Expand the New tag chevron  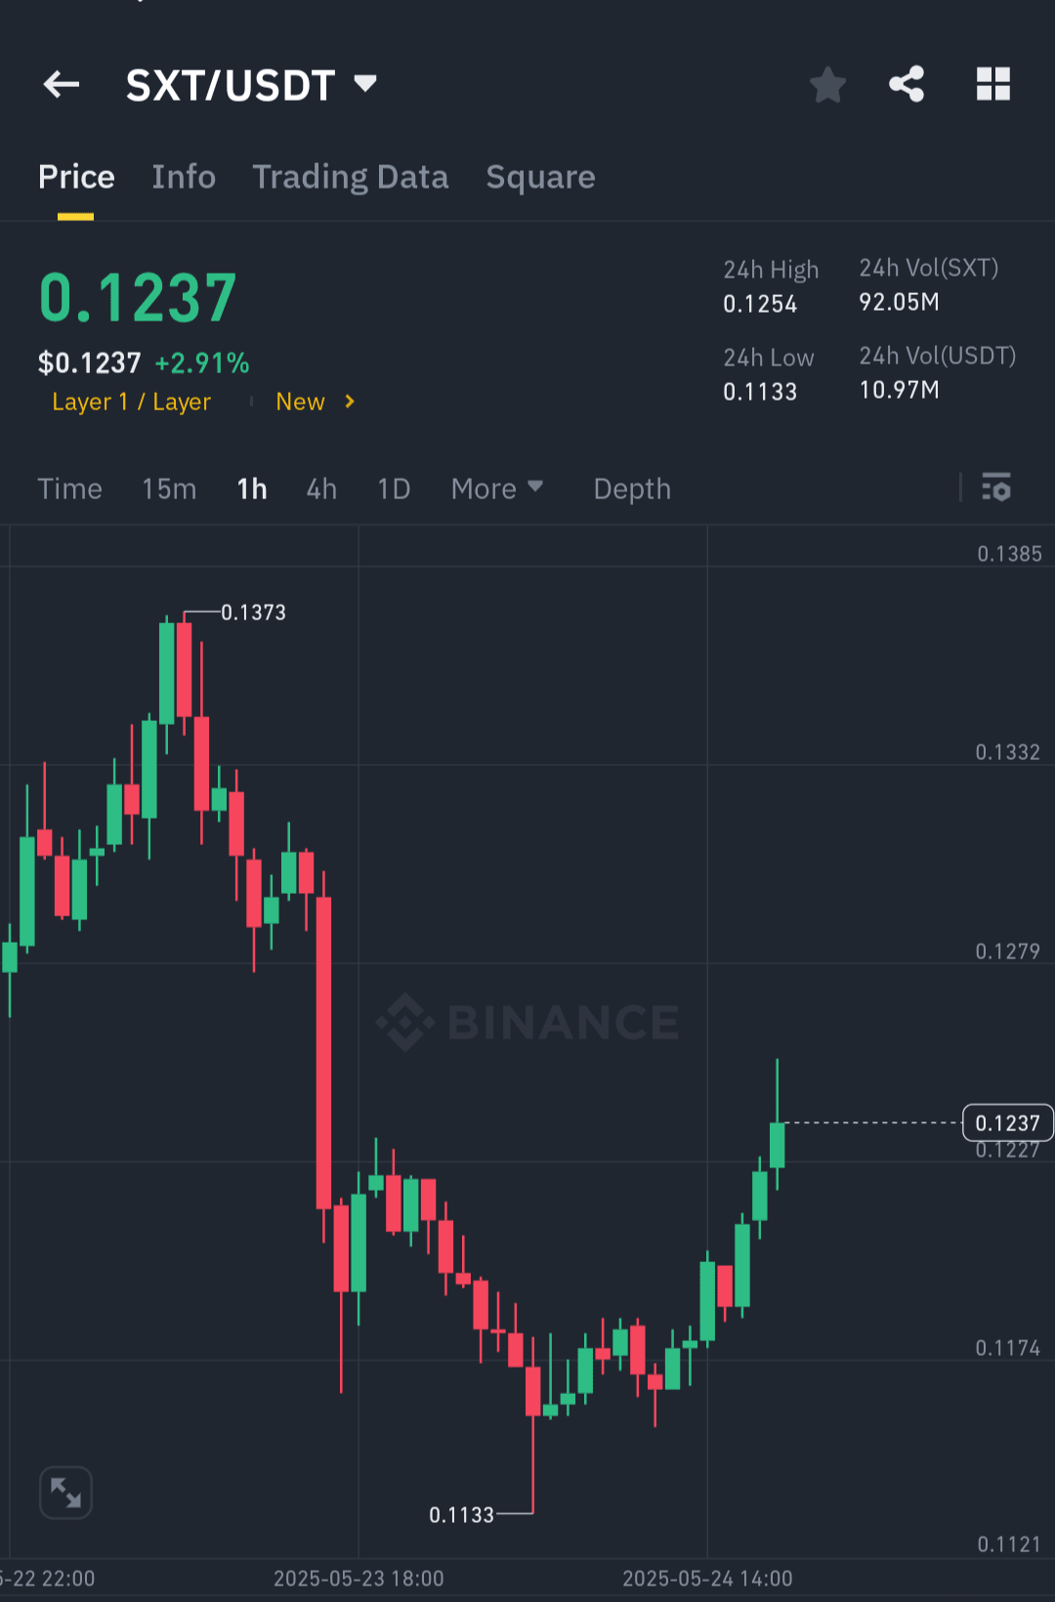click(x=350, y=401)
